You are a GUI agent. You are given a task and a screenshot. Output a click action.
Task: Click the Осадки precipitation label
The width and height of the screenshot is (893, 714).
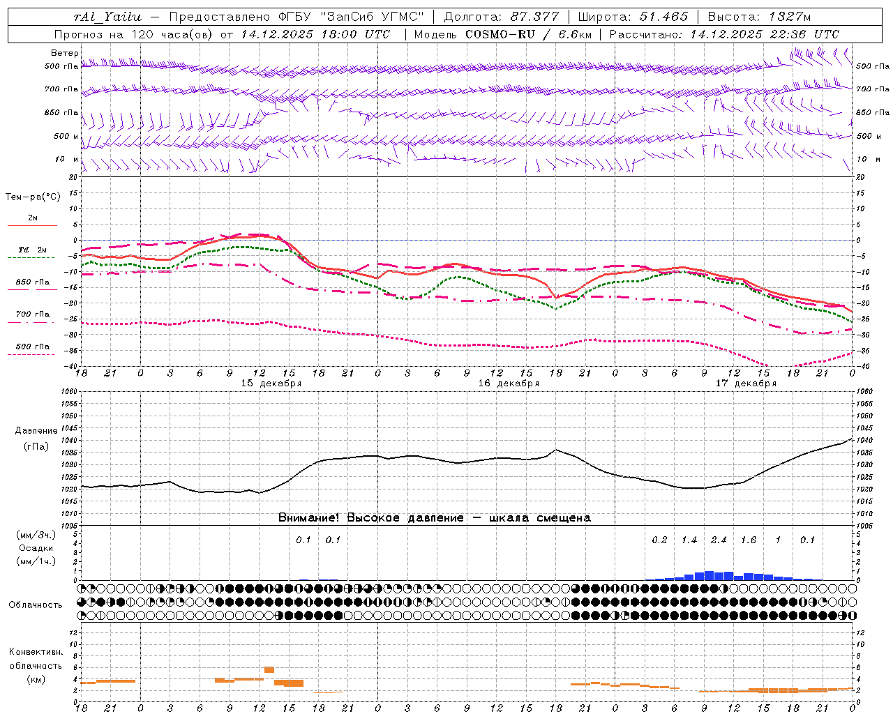(x=36, y=548)
